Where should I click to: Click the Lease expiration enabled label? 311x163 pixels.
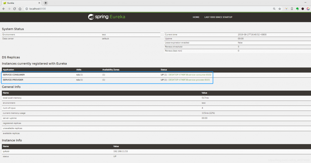177,43
